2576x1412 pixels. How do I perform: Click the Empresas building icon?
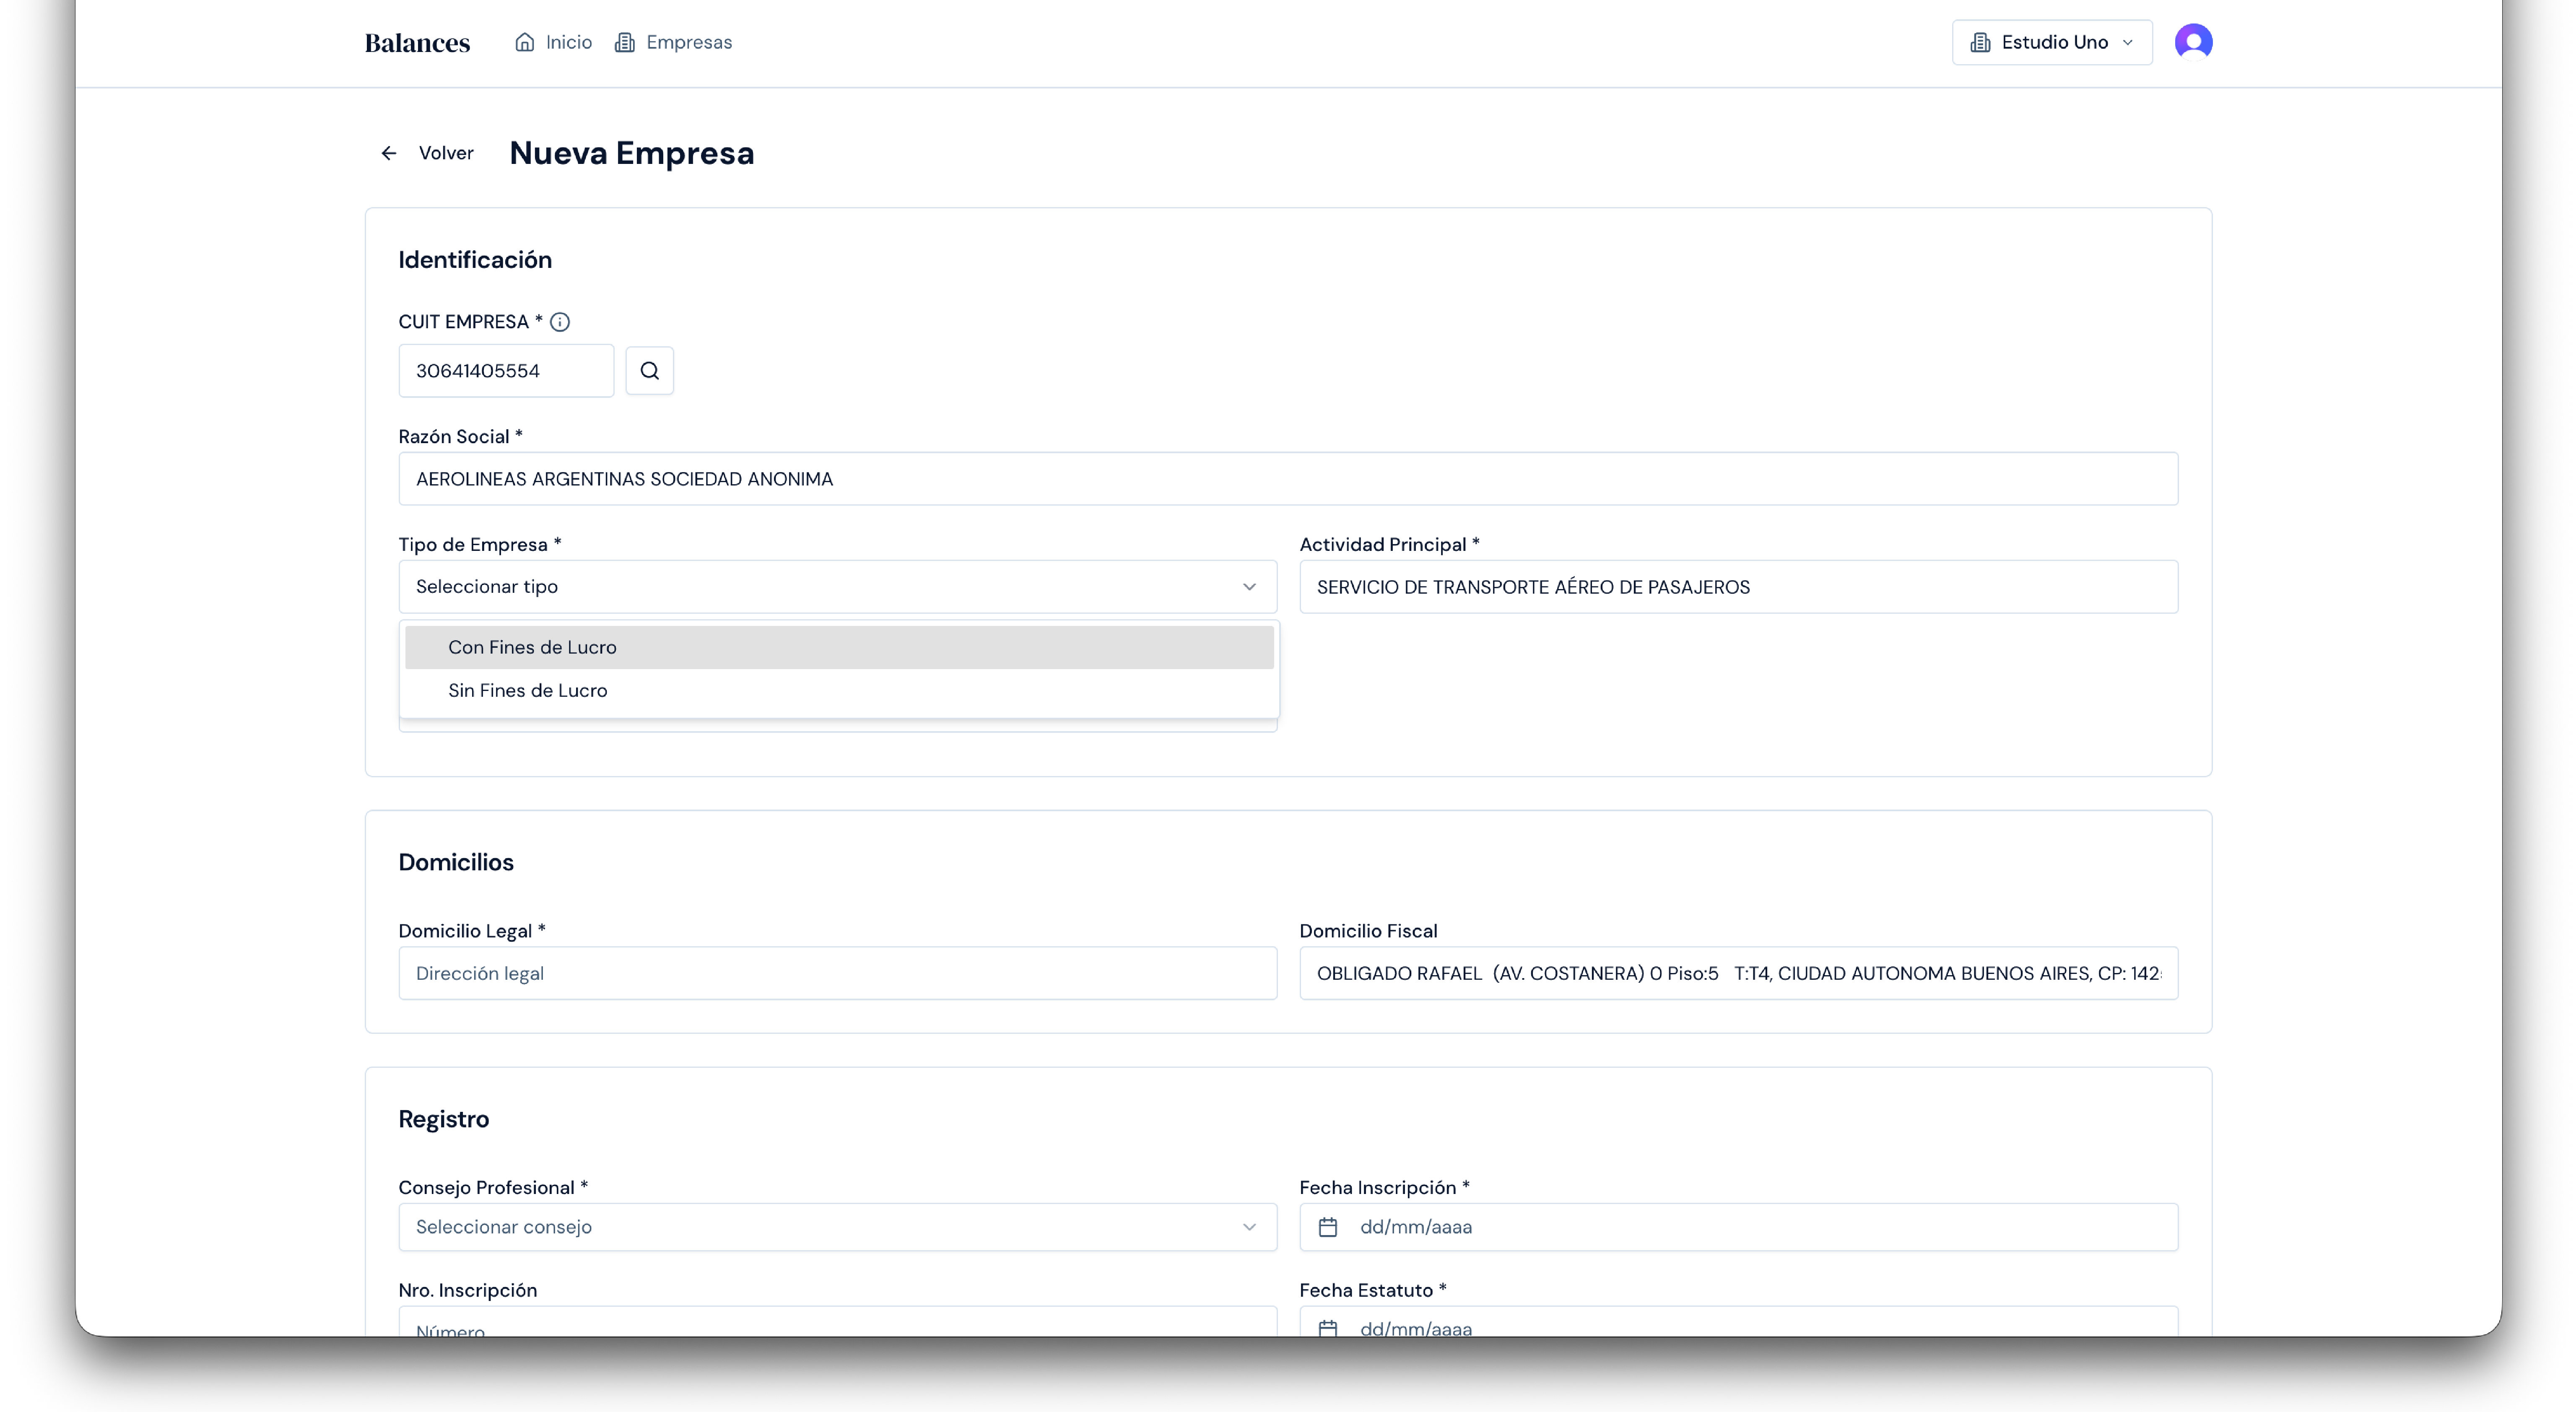(x=625, y=42)
